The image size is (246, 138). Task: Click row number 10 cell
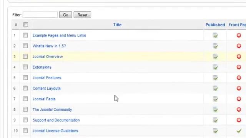15,131
